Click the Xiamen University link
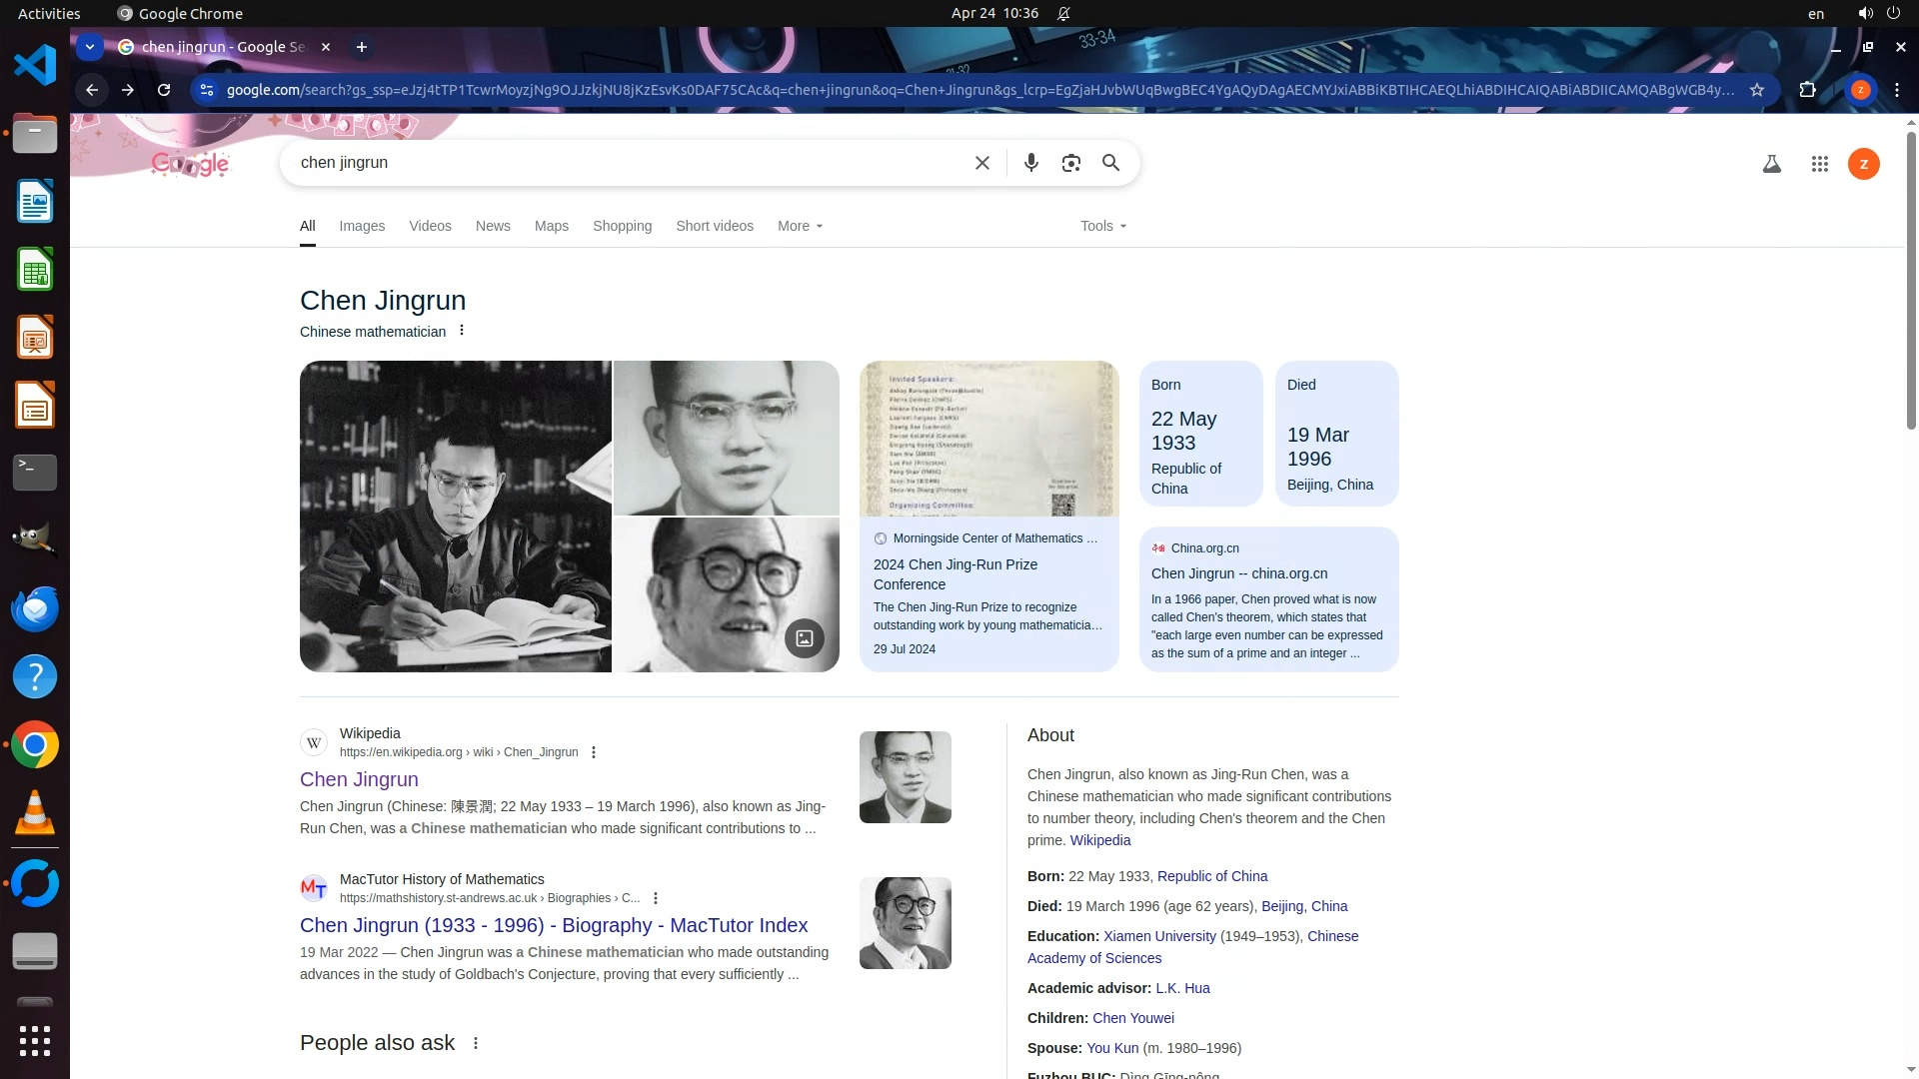Viewport: 1919px width, 1079px height. 1159,936
